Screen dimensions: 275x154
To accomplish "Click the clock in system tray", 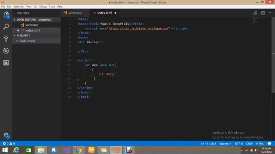I will 266,150.
